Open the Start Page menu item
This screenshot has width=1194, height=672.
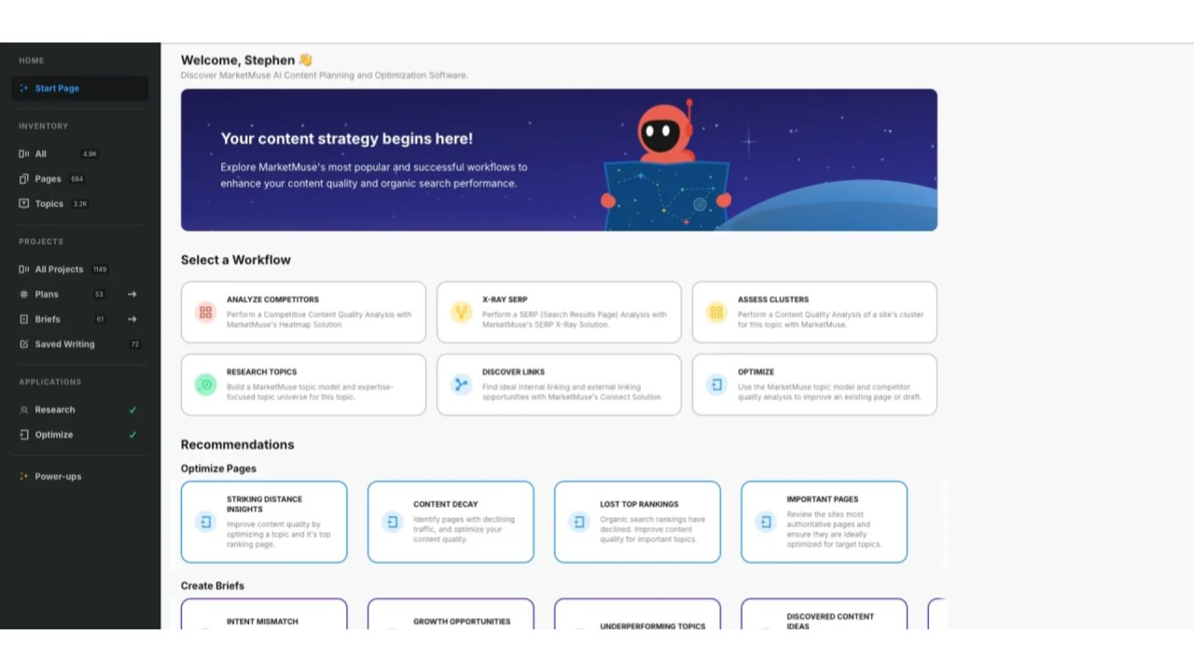[57, 89]
